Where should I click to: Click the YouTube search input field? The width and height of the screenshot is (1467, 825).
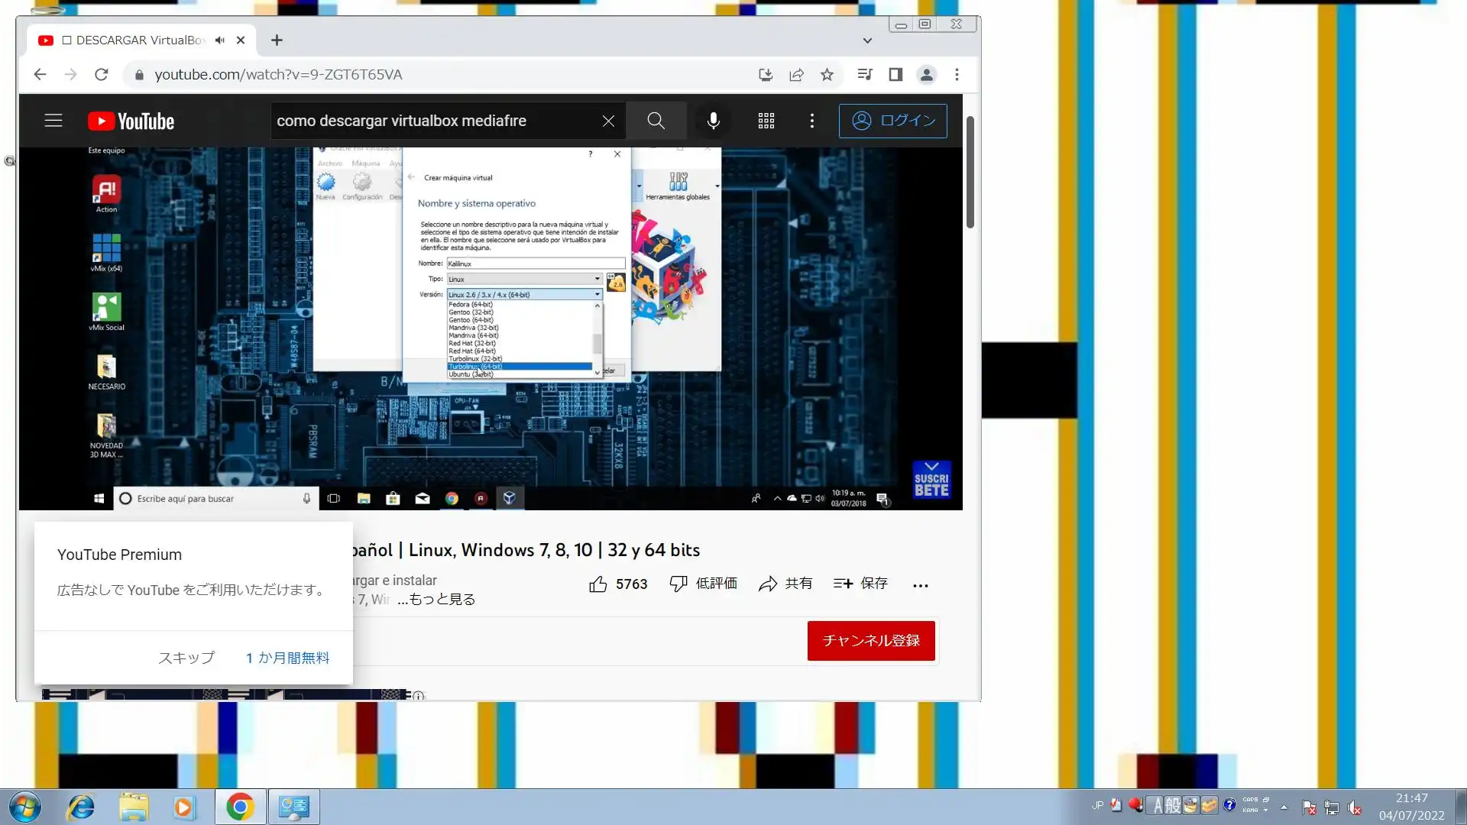436,121
